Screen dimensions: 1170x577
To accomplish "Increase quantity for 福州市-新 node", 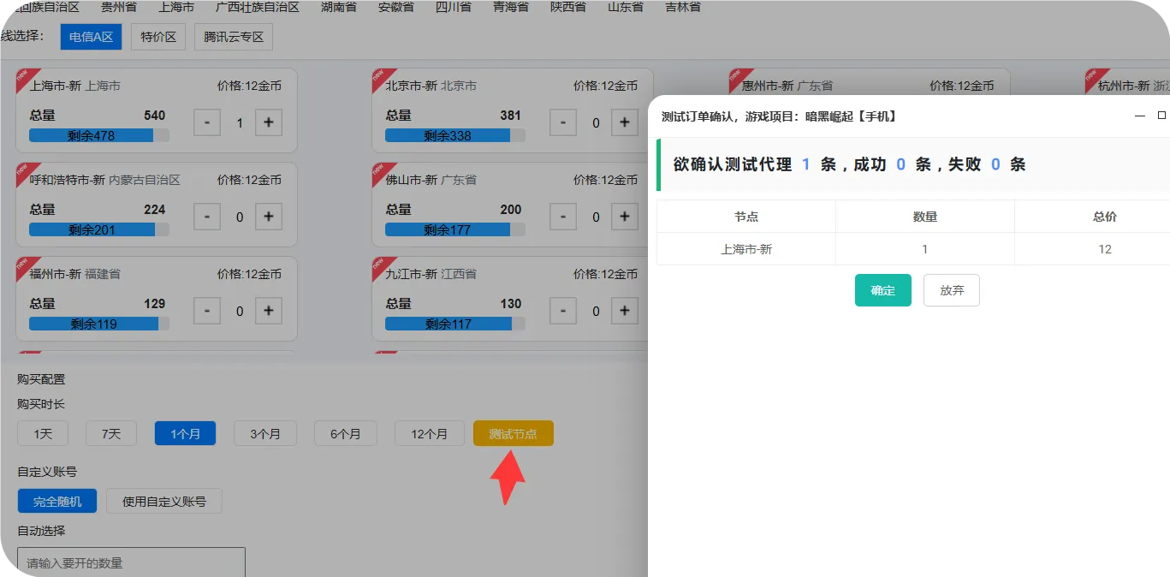I will point(268,311).
